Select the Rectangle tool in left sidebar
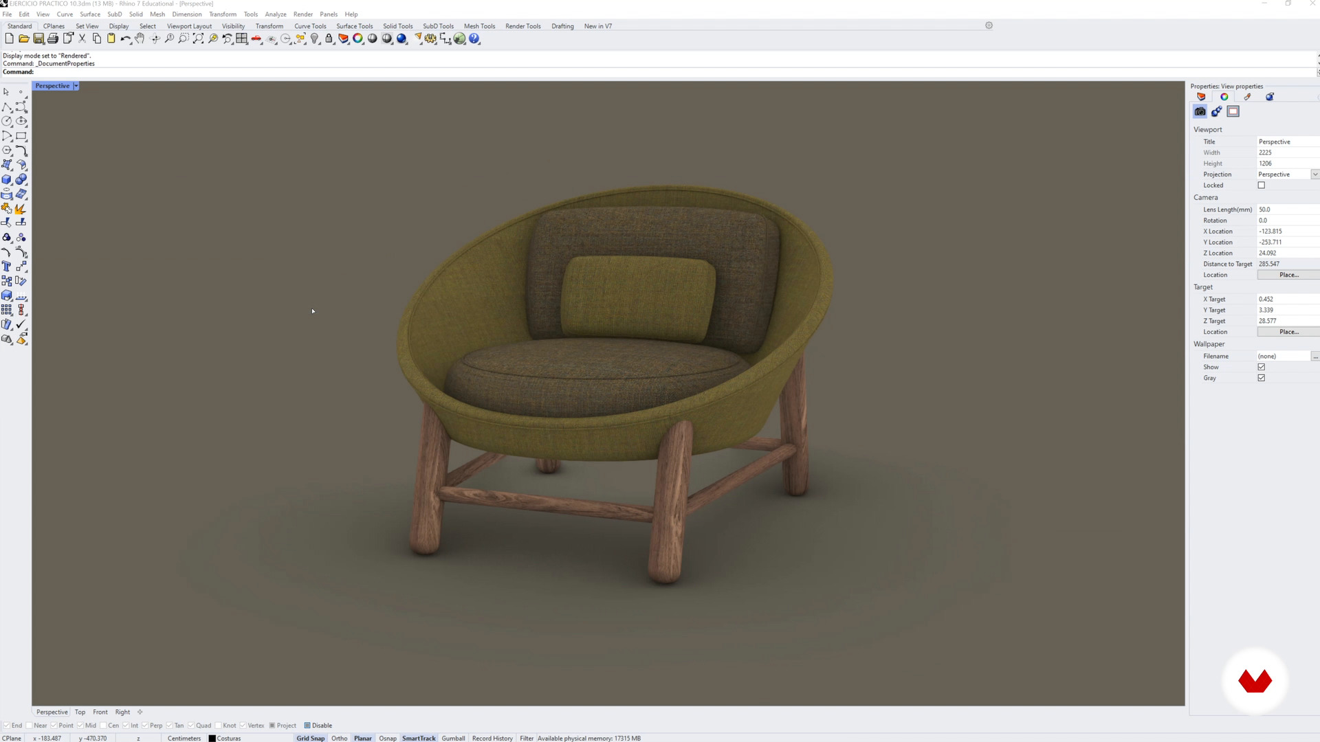Image resolution: width=1320 pixels, height=742 pixels. 21,135
